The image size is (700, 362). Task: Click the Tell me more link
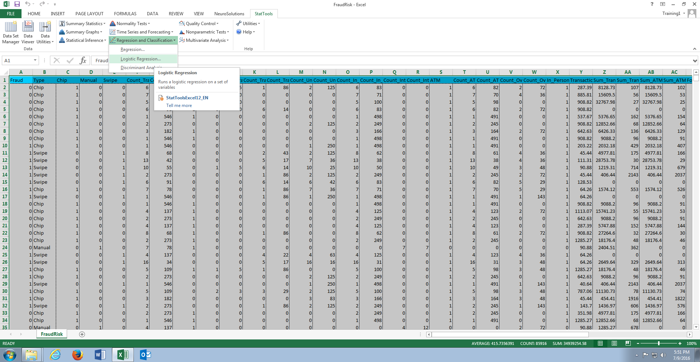(x=179, y=106)
